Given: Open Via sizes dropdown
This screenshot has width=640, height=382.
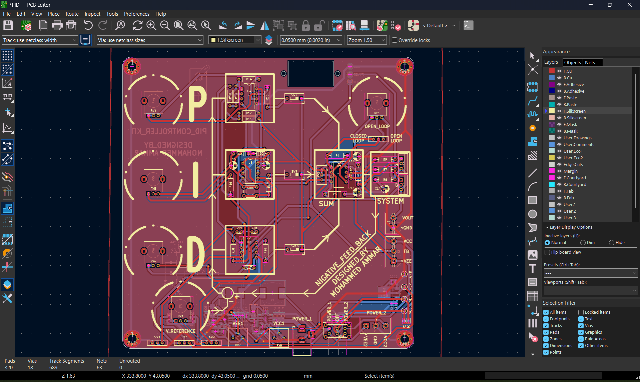Looking at the screenshot, I should 150,40.
